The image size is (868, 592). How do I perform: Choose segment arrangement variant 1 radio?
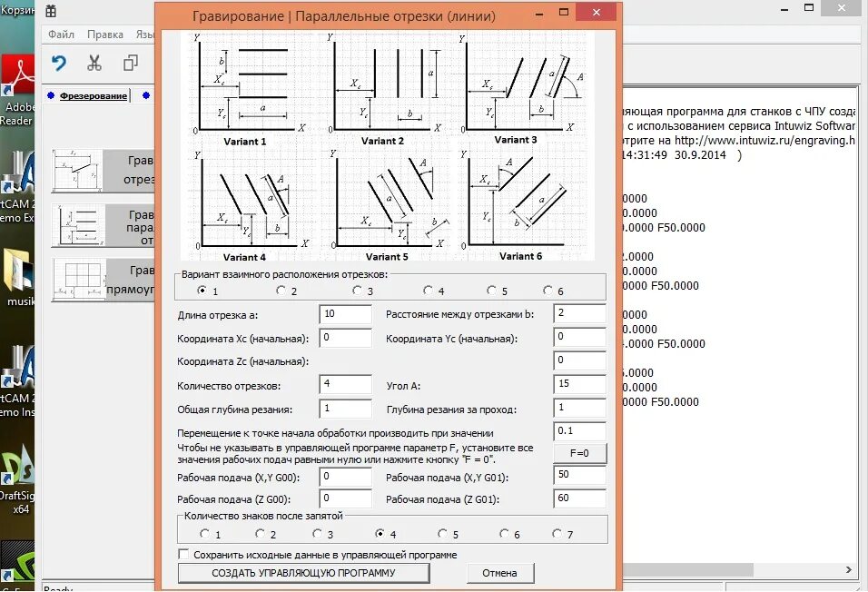pos(202,291)
